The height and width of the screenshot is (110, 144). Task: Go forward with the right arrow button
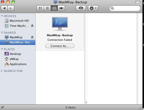[x=11, y=8]
